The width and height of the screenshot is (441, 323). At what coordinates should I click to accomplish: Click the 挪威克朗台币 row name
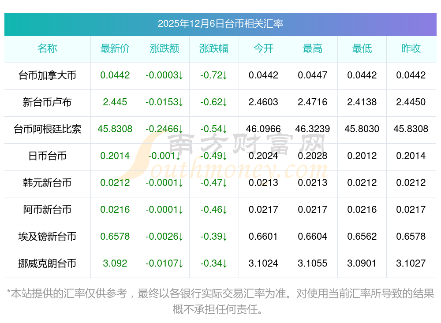[x=47, y=264]
